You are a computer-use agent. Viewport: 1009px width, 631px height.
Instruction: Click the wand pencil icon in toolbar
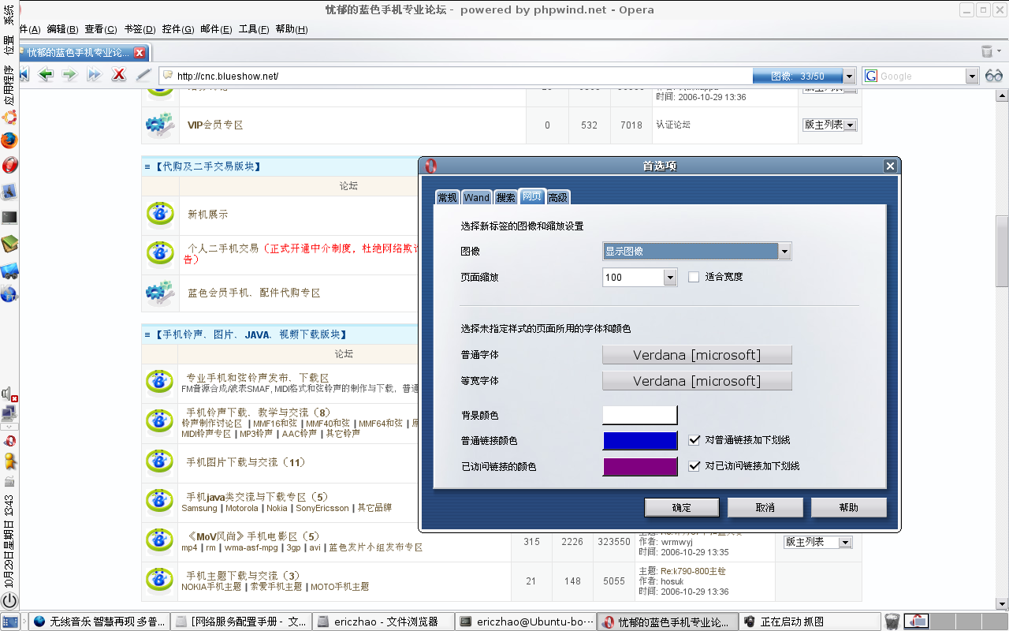click(143, 75)
